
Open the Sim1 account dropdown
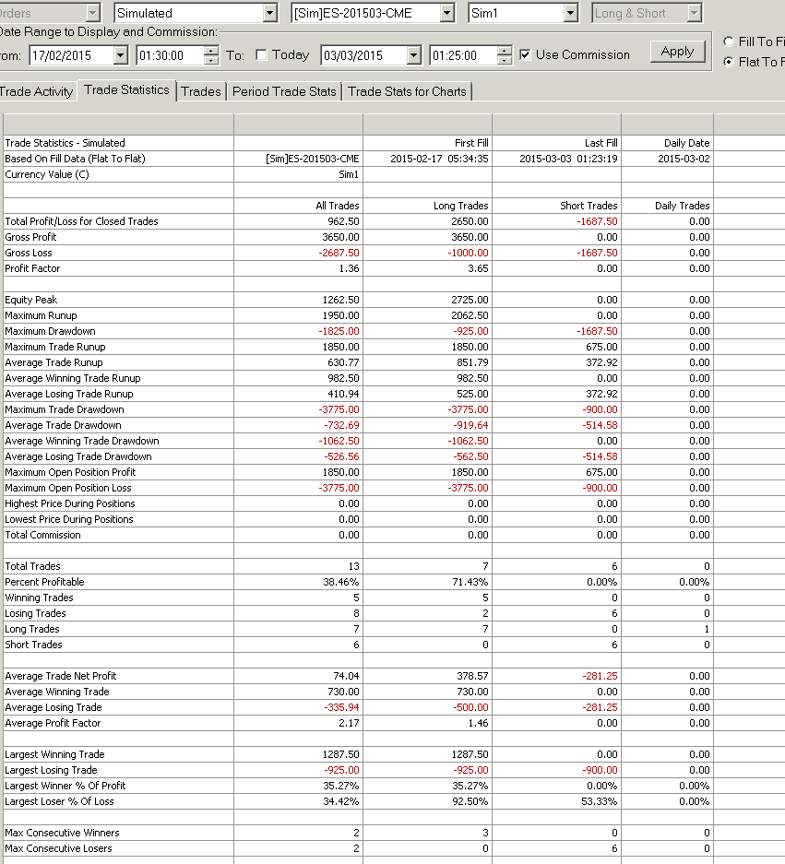click(571, 13)
